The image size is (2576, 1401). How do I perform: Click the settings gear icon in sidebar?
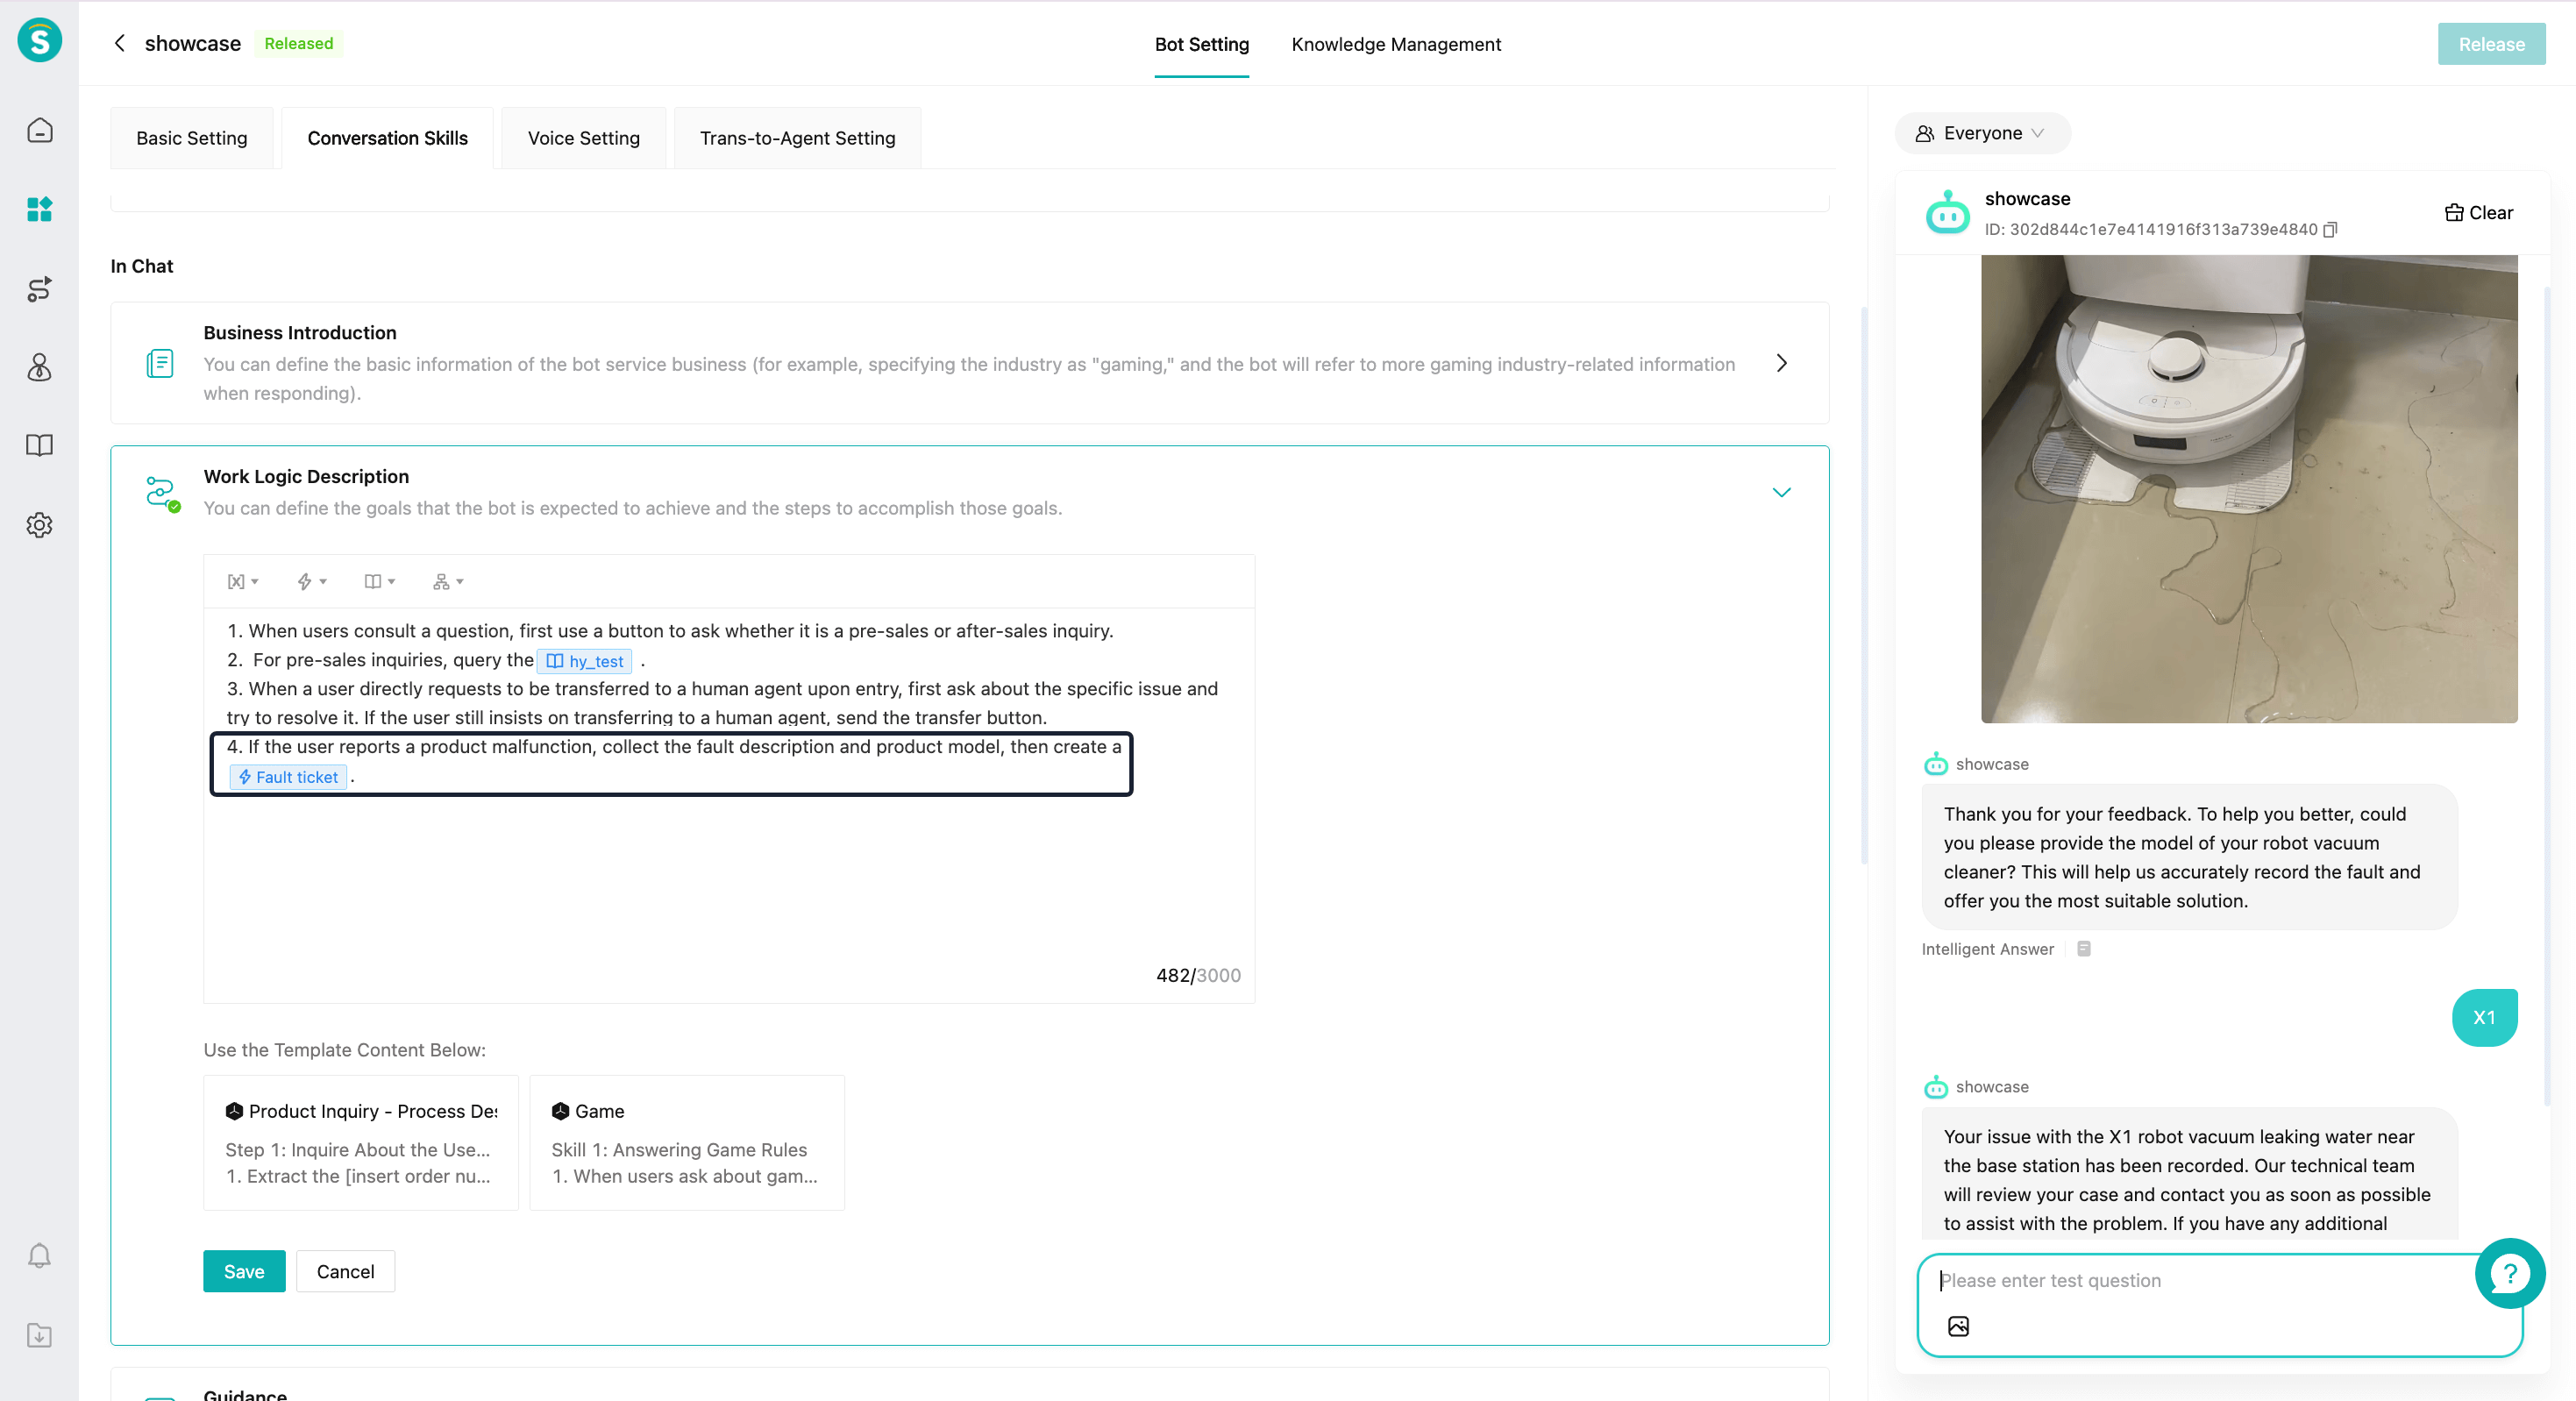point(39,525)
